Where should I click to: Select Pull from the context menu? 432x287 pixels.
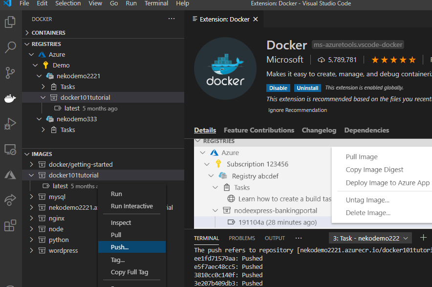point(132,235)
